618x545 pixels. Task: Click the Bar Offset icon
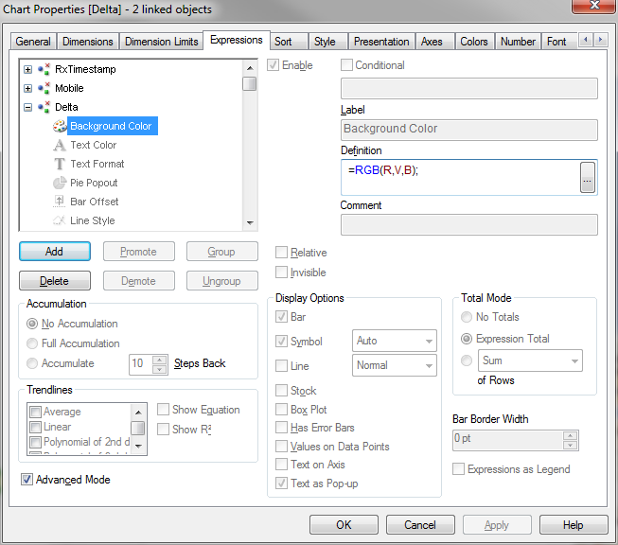(60, 202)
